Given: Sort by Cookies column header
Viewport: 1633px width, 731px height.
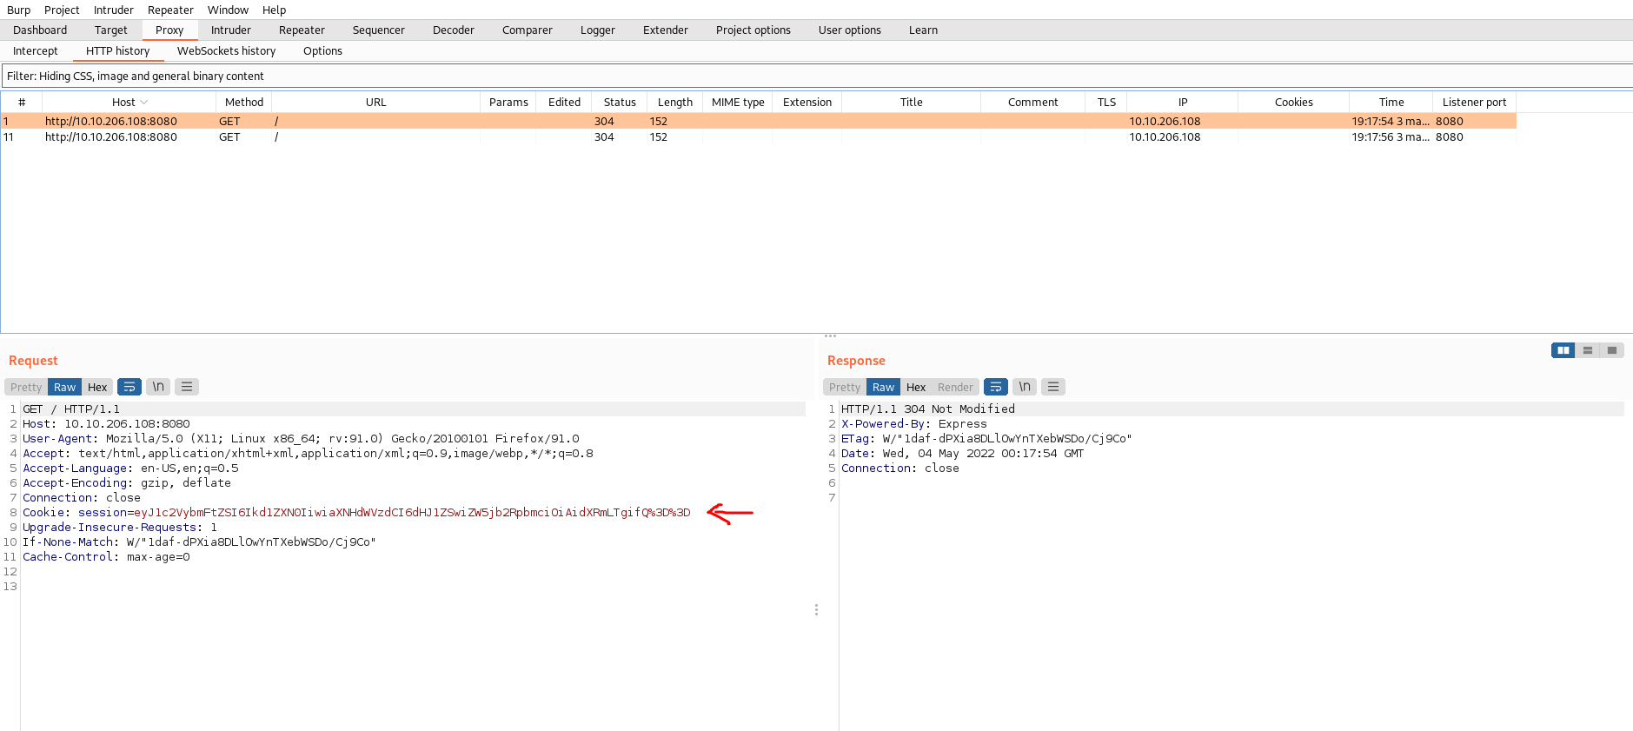Looking at the screenshot, I should tap(1294, 103).
